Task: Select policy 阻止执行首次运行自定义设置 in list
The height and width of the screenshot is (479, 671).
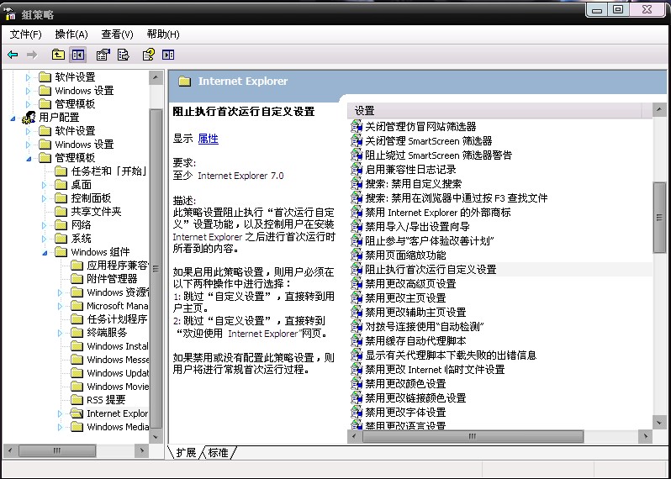Action: pos(431,270)
